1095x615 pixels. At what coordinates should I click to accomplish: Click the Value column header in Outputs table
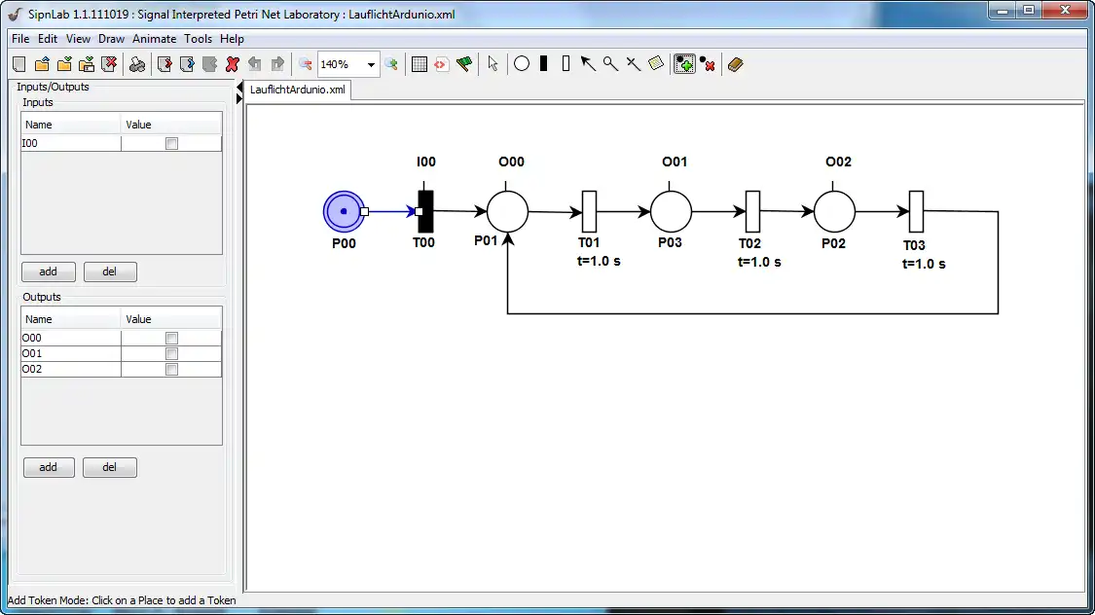[x=171, y=319]
